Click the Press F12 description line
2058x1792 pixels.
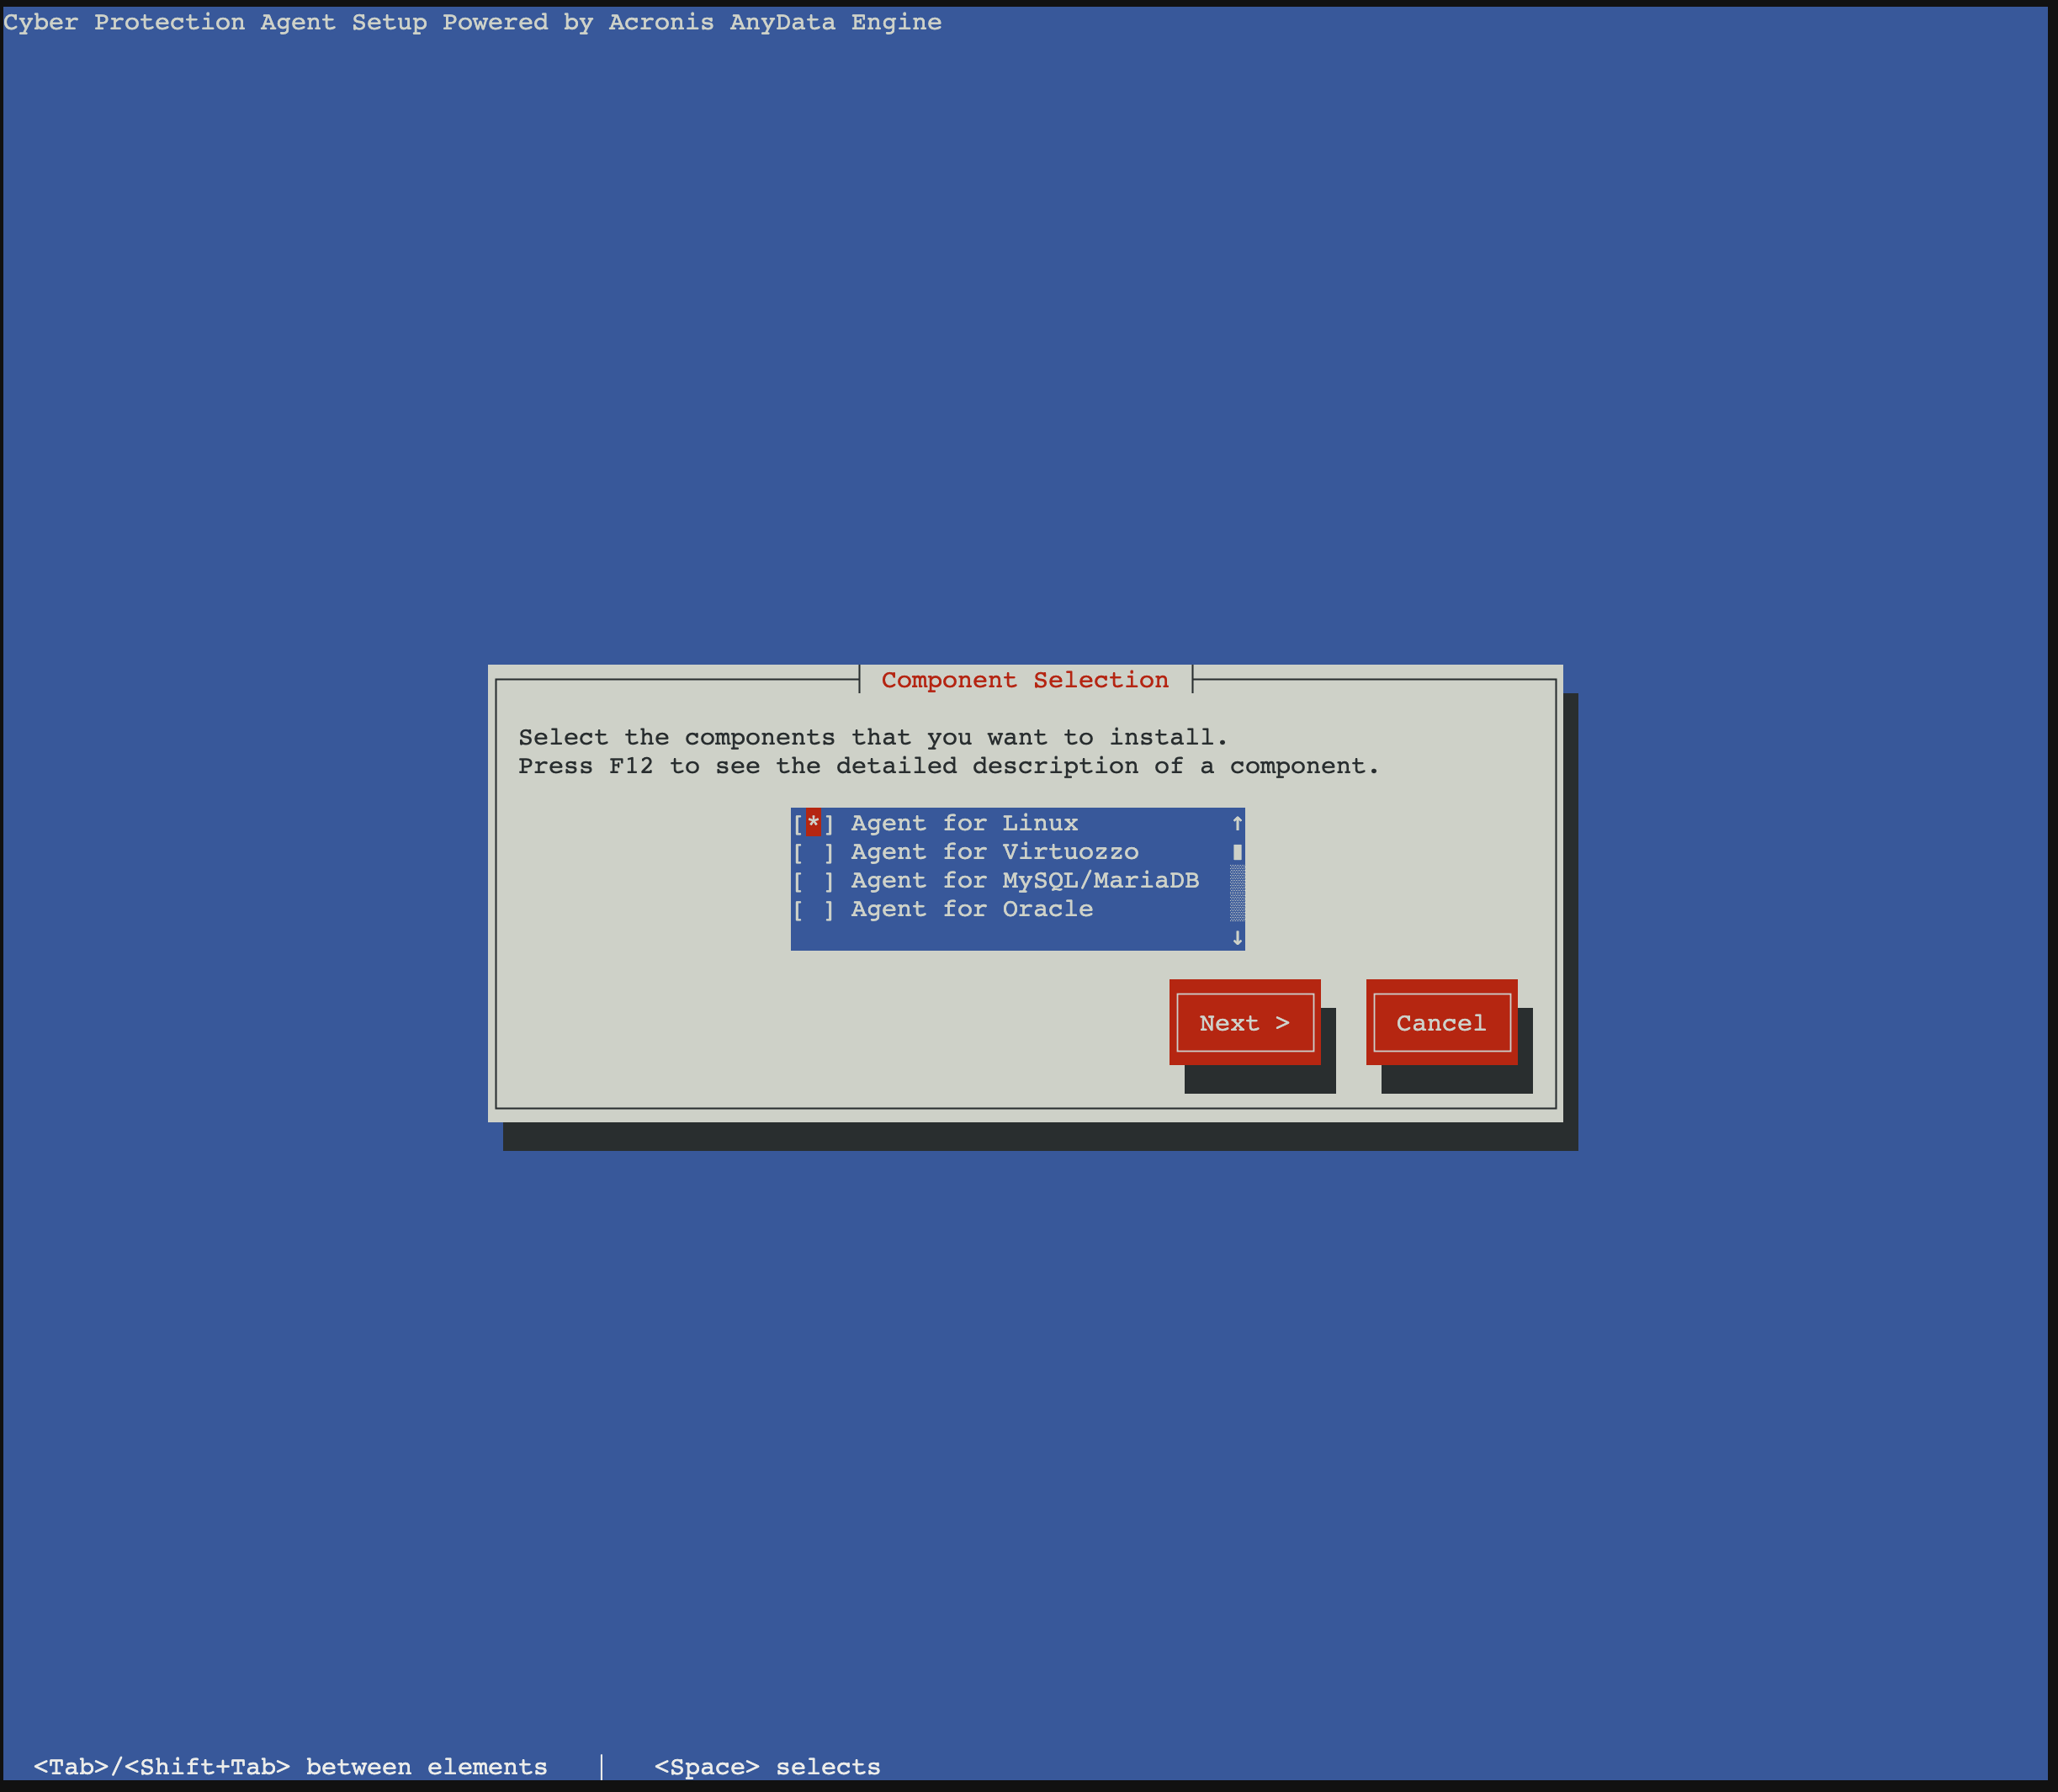[947, 766]
